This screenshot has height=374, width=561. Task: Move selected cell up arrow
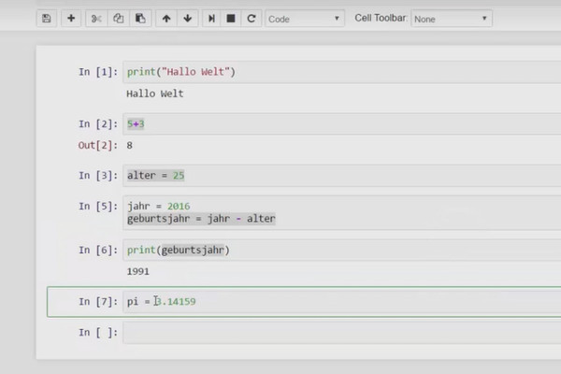[166, 19]
